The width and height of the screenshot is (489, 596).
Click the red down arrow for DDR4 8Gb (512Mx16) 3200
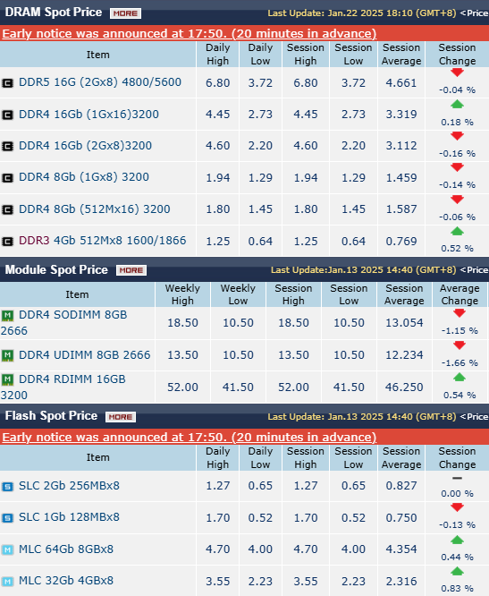[x=457, y=199]
